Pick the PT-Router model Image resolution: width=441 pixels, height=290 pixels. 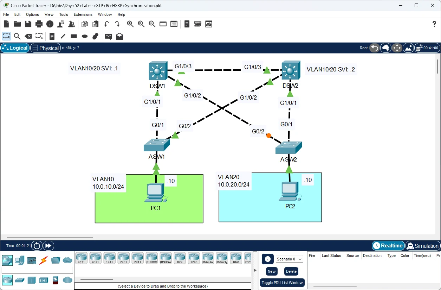[208, 258]
